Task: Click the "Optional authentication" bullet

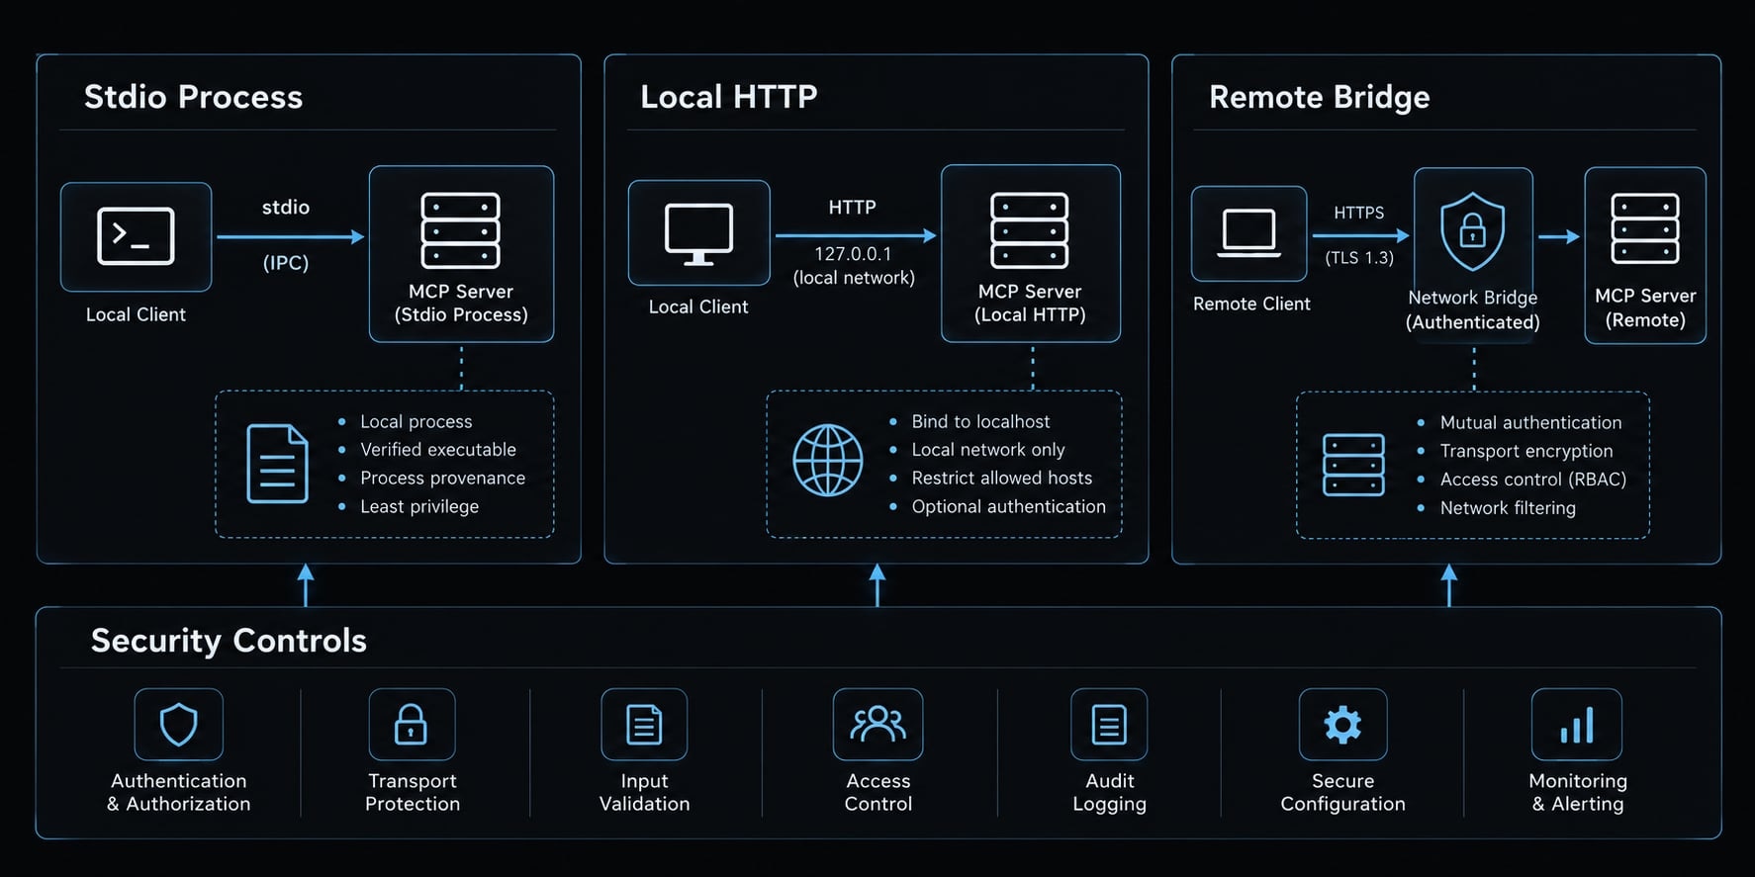Action: tap(1009, 507)
